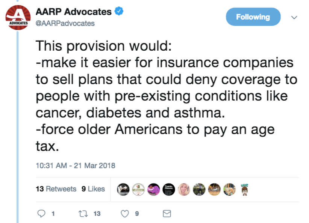Click the blue verified badge
Viewport: 309px width, 223px height.
119,11
